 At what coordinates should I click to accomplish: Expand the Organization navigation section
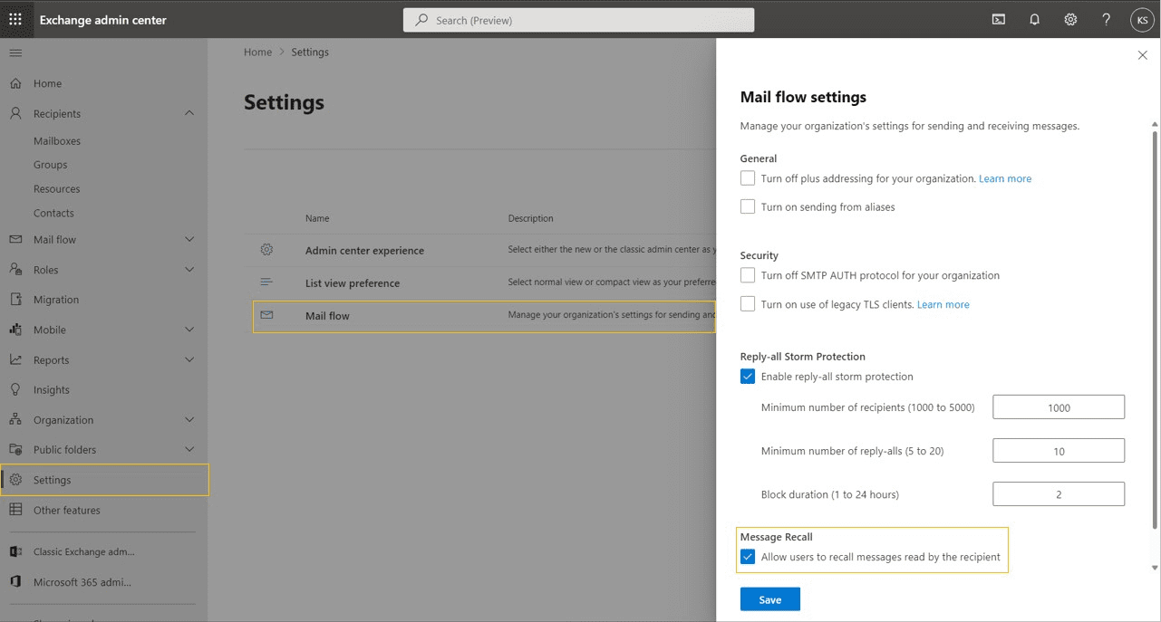click(69, 419)
